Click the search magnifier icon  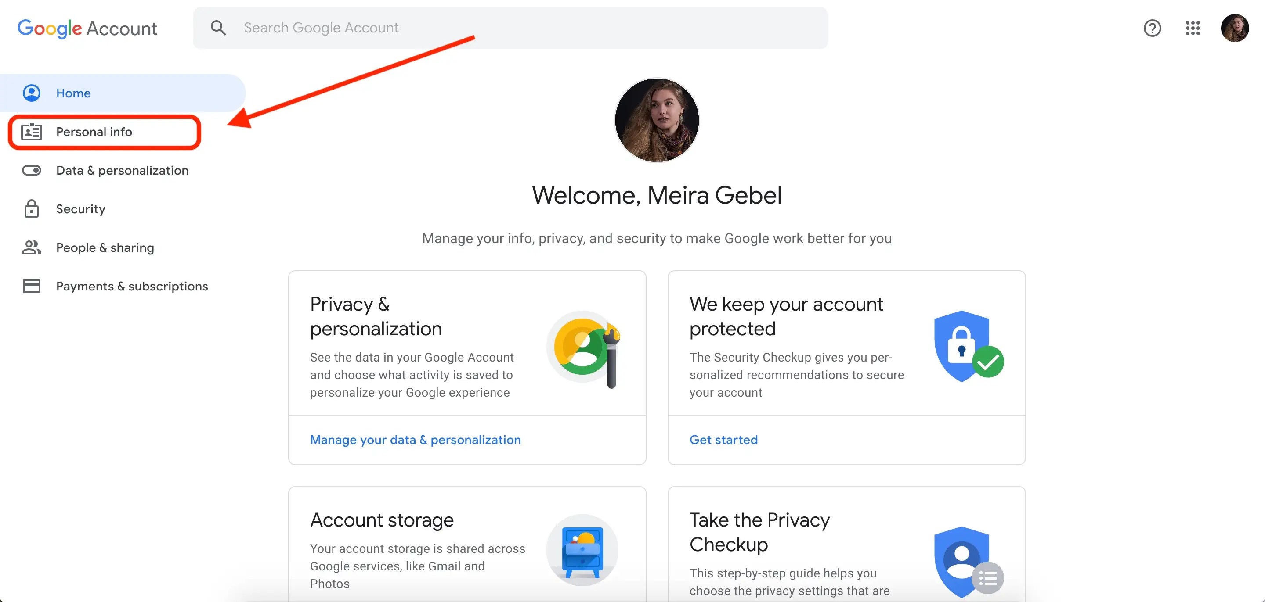(x=218, y=28)
